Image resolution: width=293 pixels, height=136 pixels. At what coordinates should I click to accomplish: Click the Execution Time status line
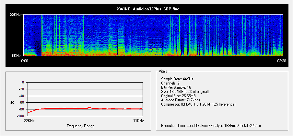click(x=211, y=125)
